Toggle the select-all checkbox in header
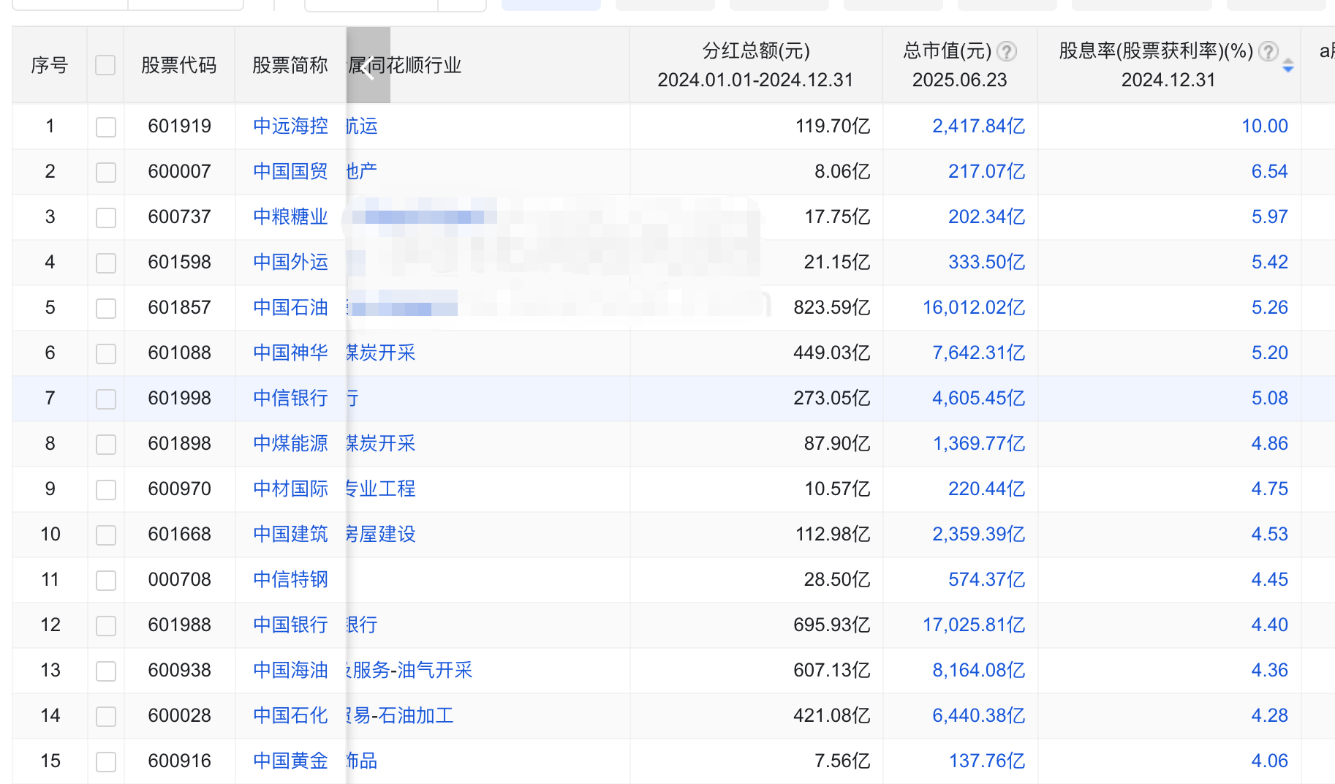1335x784 pixels. 105,65
